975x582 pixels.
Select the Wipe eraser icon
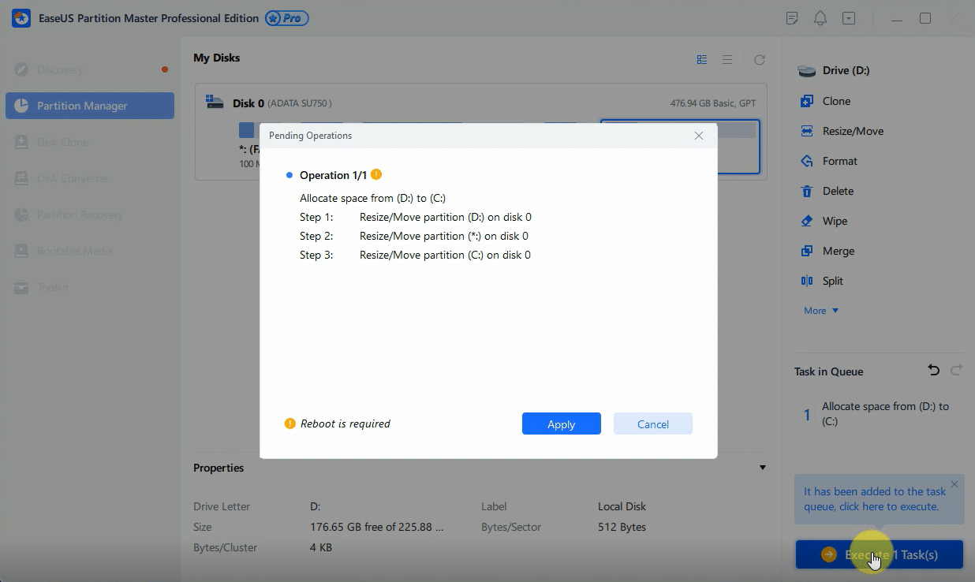pos(806,221)
